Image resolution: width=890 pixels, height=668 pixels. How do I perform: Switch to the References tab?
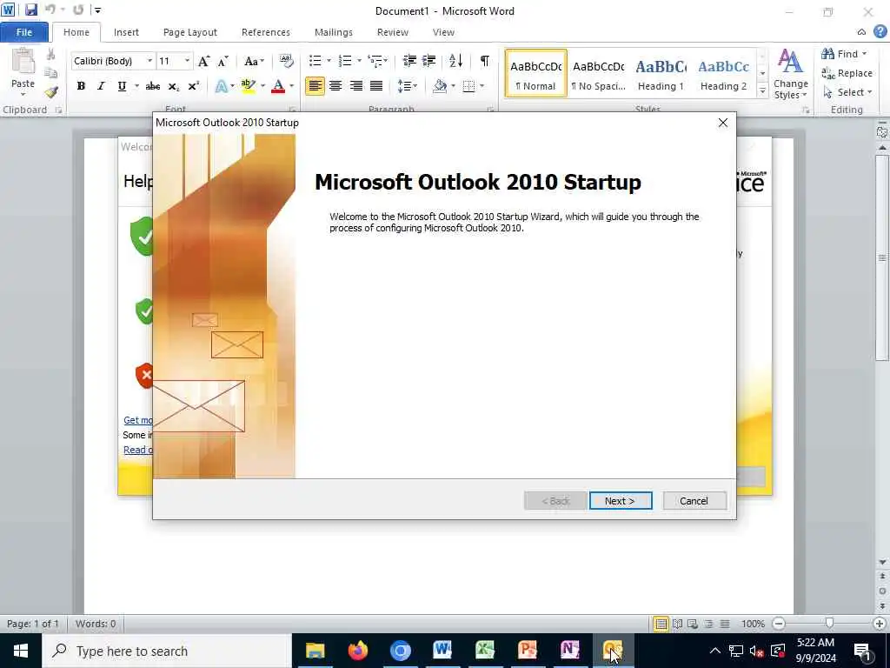point(266,32)
